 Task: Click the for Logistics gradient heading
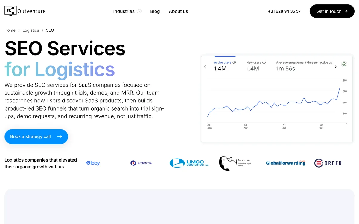coord(60,69)
